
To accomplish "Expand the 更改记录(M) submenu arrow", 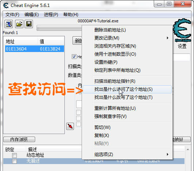I will coord(168,38).
